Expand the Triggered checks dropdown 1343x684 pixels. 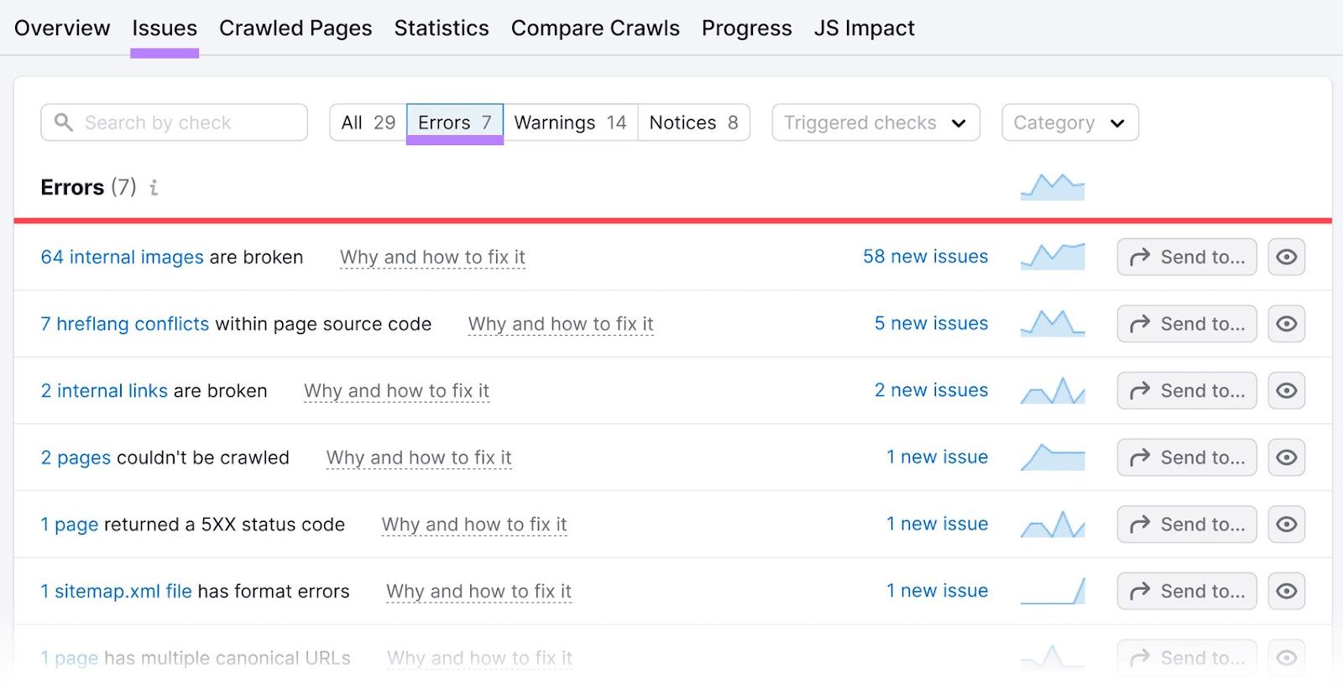pos(875,123)
